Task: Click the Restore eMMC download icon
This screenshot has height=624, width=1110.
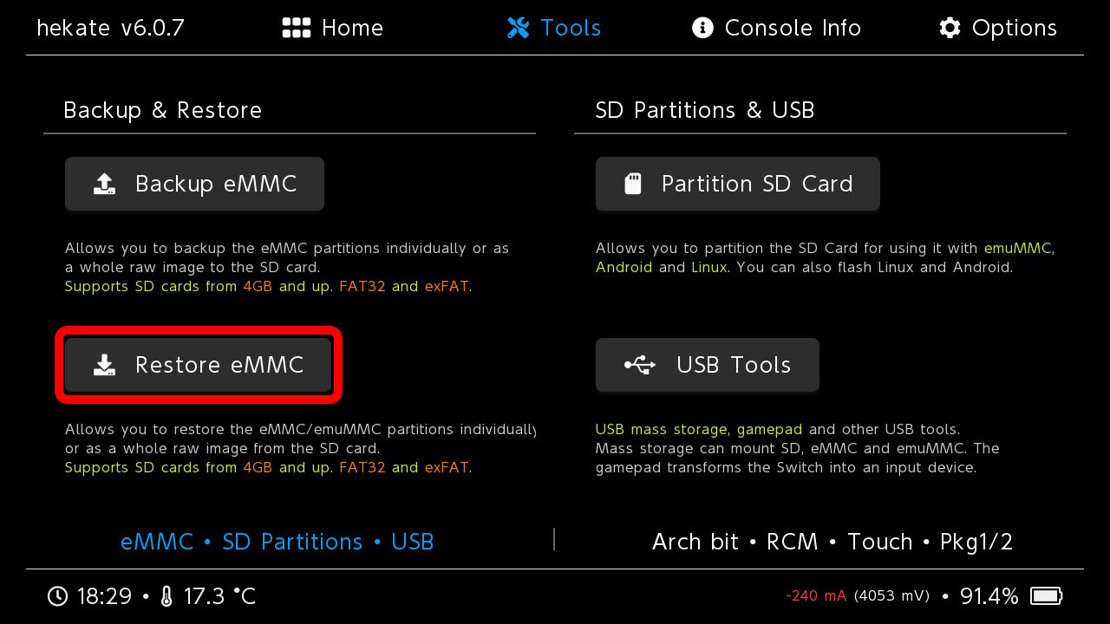Action: point(104,365)
